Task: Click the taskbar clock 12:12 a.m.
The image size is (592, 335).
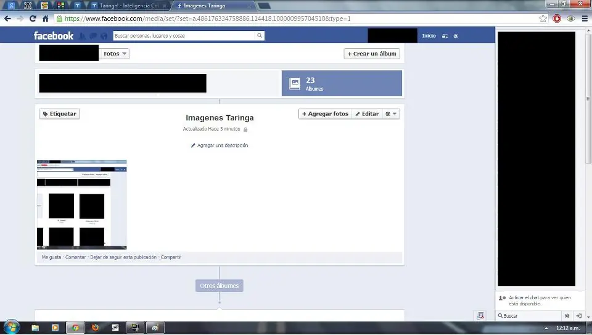Action: [x=567, y=328]
